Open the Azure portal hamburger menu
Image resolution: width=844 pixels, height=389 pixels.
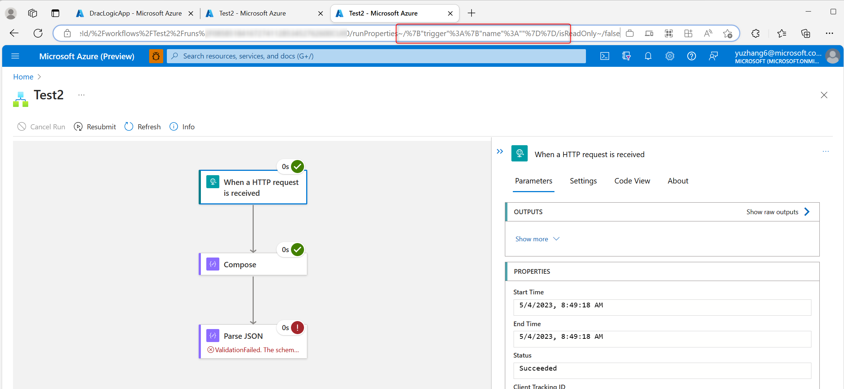coord(15,56)
